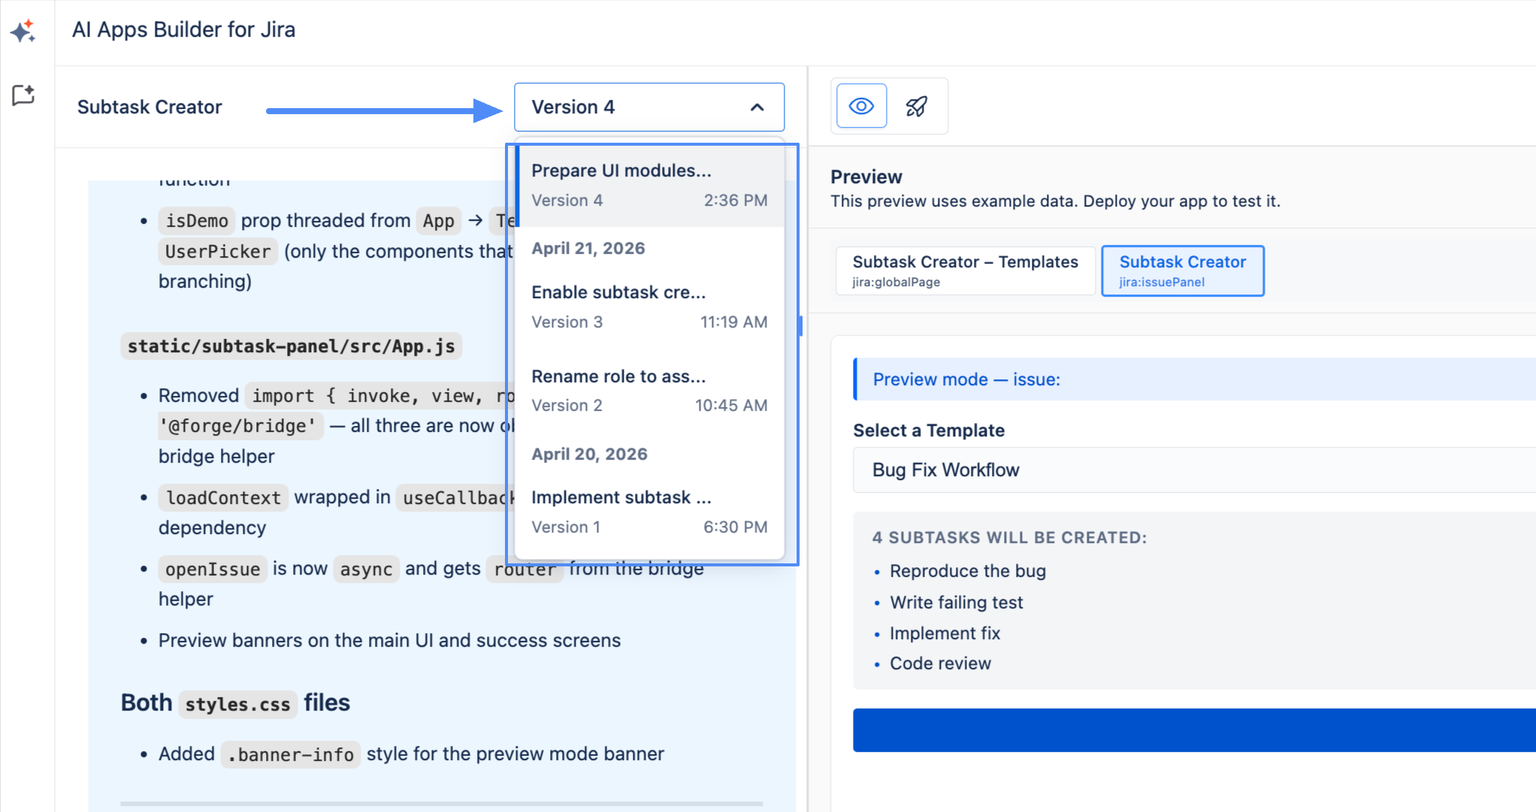Select 'Implement subtask ...' Version 1 entry
1536x812 pixels.
(650, 512)
